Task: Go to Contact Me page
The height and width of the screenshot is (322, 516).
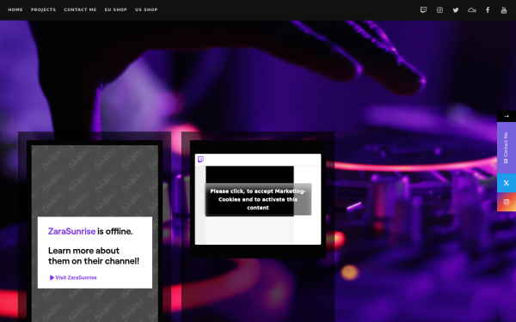Action: tap(80, 9)
